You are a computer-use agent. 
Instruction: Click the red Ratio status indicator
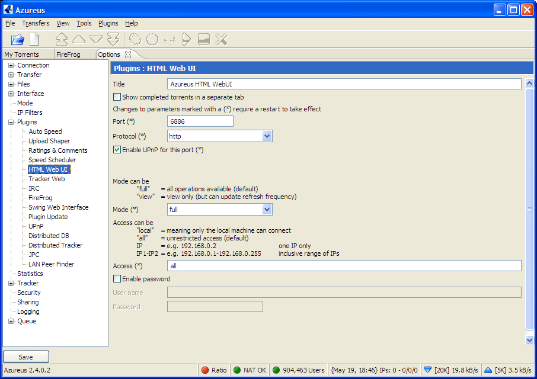(x=205, y=370)
